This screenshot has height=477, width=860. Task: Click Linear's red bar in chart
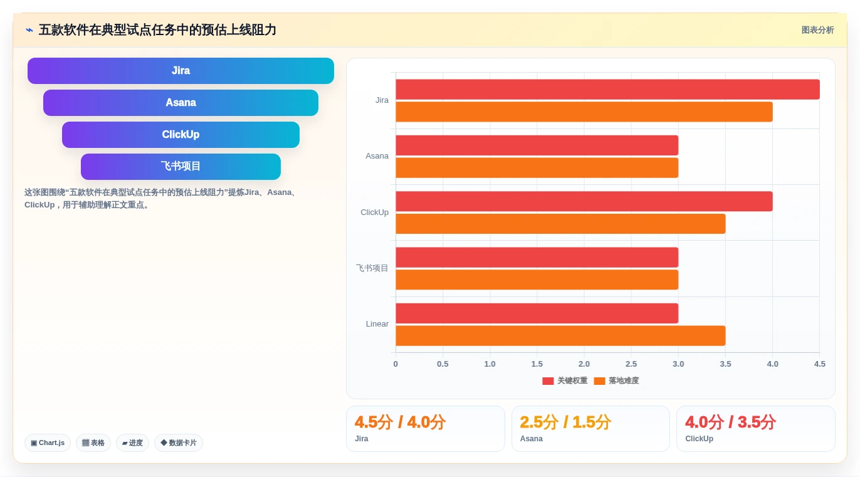click(x=537, y=313)
